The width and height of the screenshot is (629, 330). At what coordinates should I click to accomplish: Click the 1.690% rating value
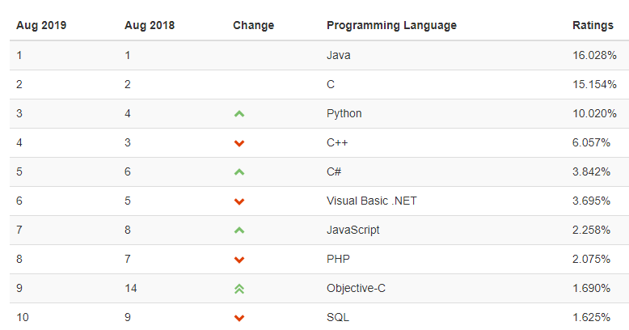click(591, 288)
